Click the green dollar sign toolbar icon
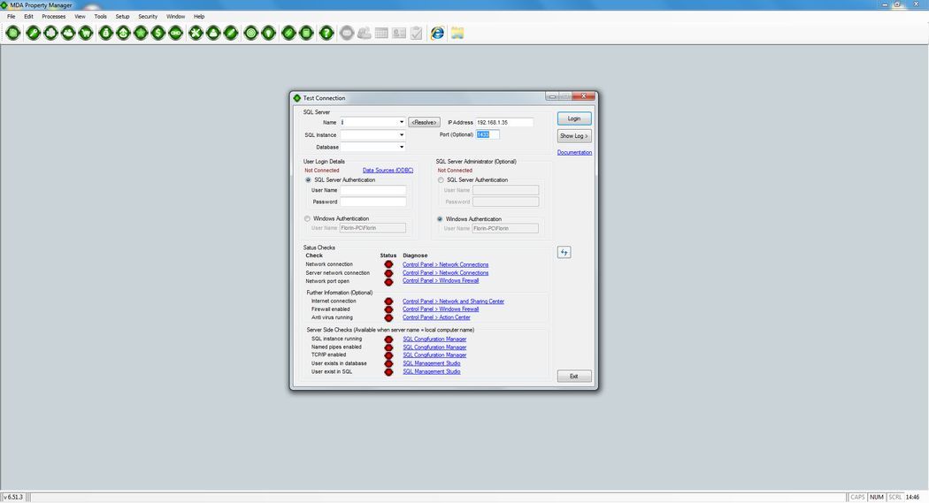Screen dimensions: 929x503 [x=158, y=33]
